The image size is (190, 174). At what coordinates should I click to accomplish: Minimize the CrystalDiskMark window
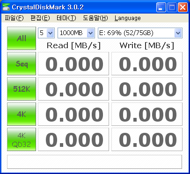[x=161, y=7]
